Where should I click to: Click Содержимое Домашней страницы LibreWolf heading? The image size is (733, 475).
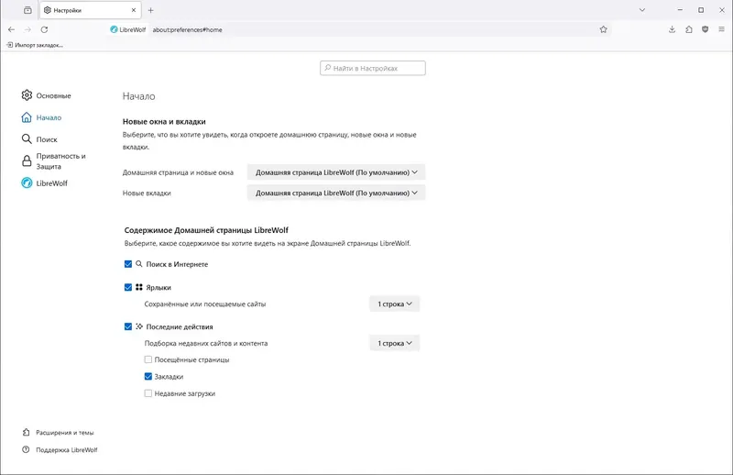pos(206,230)
